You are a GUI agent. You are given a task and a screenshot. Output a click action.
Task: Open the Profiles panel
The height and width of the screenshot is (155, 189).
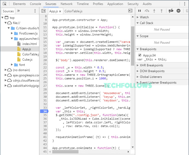(x=98, y=4)
